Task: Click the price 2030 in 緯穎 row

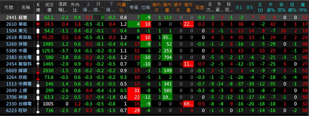Action: click(48, 70)
